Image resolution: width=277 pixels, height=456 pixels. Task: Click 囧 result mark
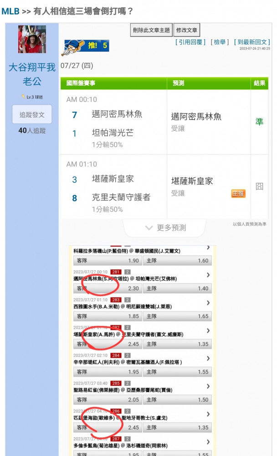click(x=259, y=187)
